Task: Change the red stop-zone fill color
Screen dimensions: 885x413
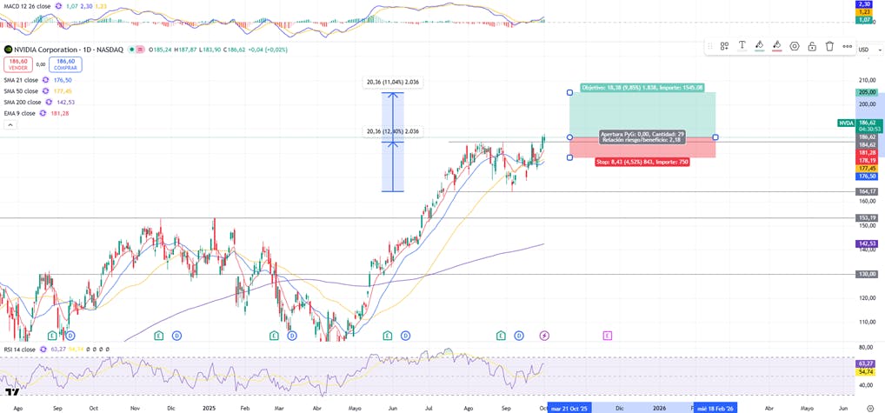Action: [776, 46]
